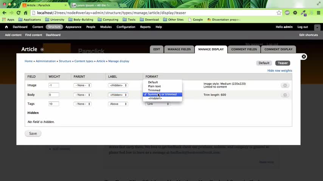Open the Apps grid shortcut
Viewport: 323px width, 181px height.
click(x=8, y=20)
